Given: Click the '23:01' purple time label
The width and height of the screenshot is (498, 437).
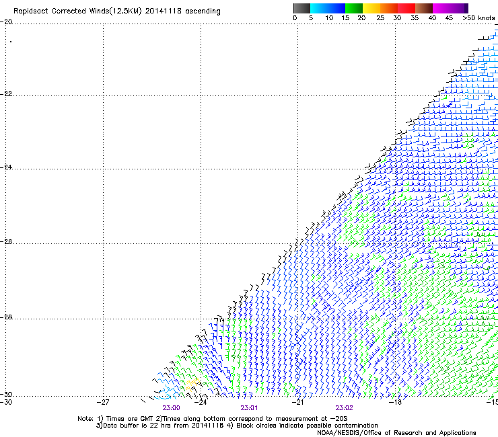Looking at the screenshot, I should click(x=249, y=408).
